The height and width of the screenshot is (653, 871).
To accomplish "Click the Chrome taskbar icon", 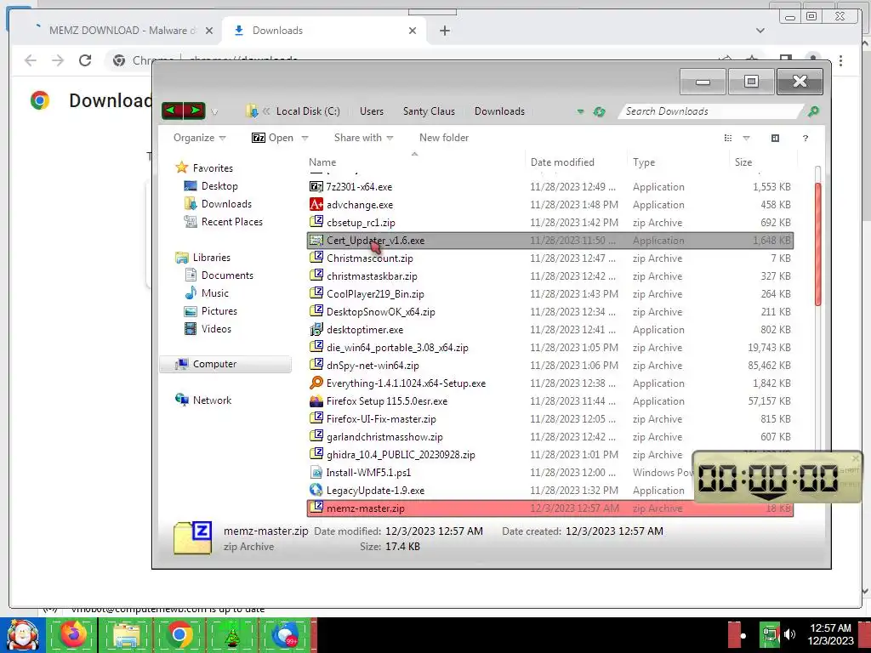I will point(179,634).
